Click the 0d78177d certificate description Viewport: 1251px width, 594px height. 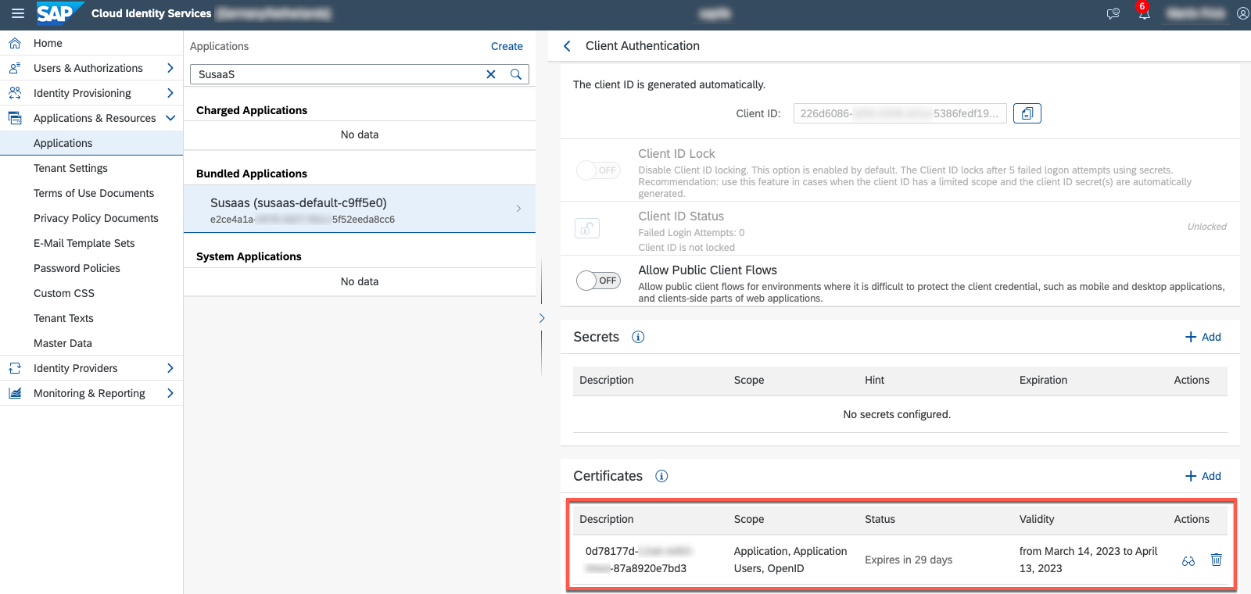(x=640, y=560)
